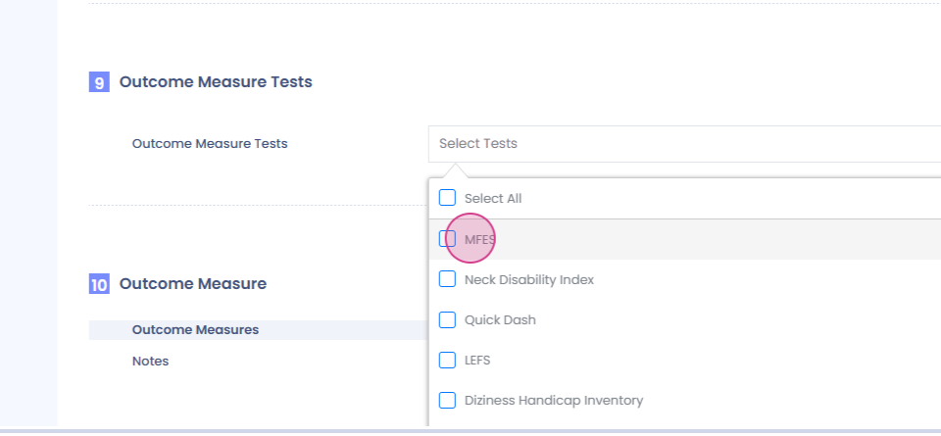Open the Notes row under Outcome Measure

(150, 362)
